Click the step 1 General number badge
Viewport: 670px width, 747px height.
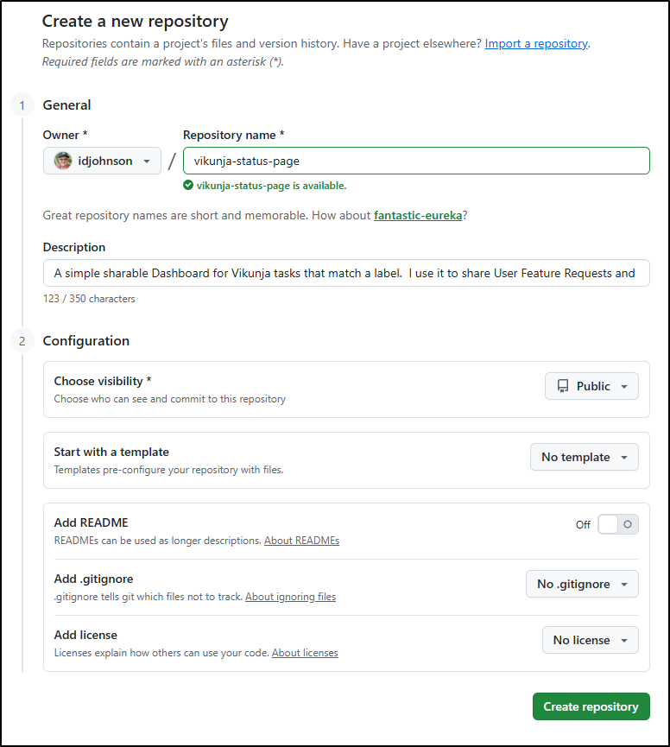click(x=22, y=105)
